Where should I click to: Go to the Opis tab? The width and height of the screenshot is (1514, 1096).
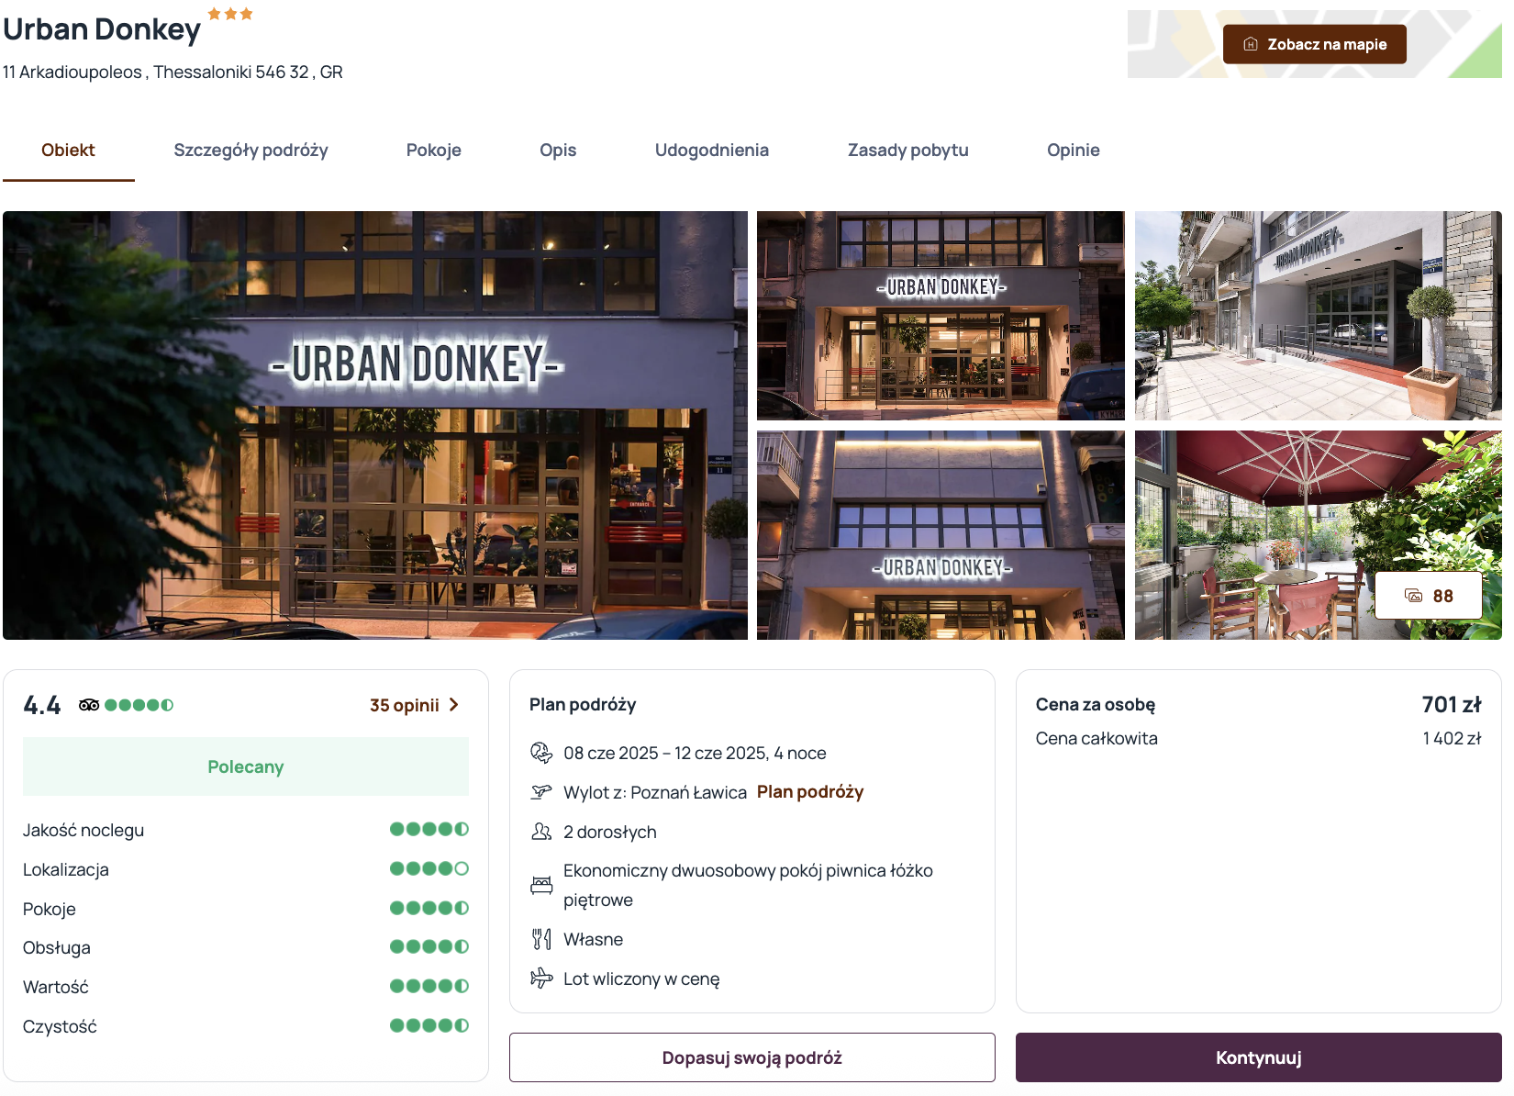coord(558,151)
